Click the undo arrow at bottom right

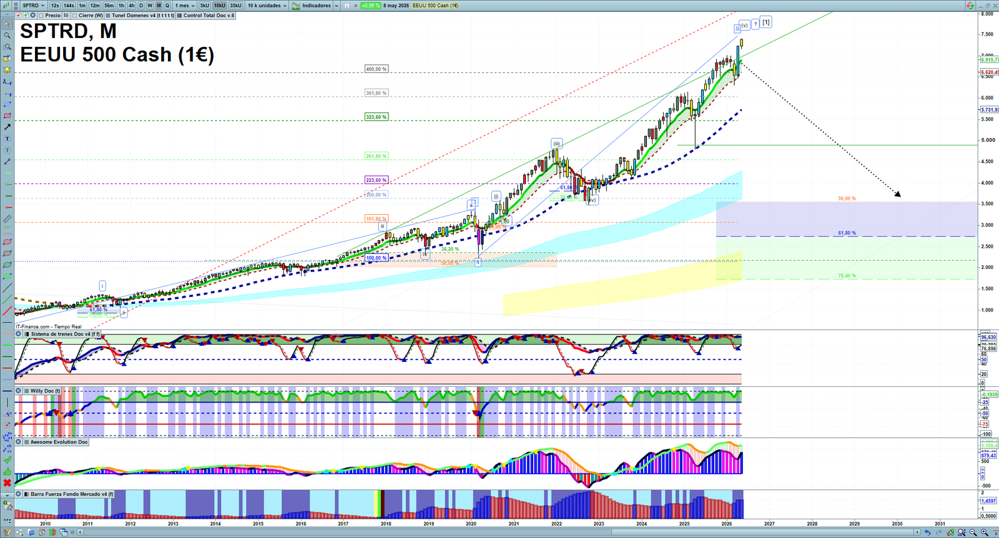click(927, 532)
